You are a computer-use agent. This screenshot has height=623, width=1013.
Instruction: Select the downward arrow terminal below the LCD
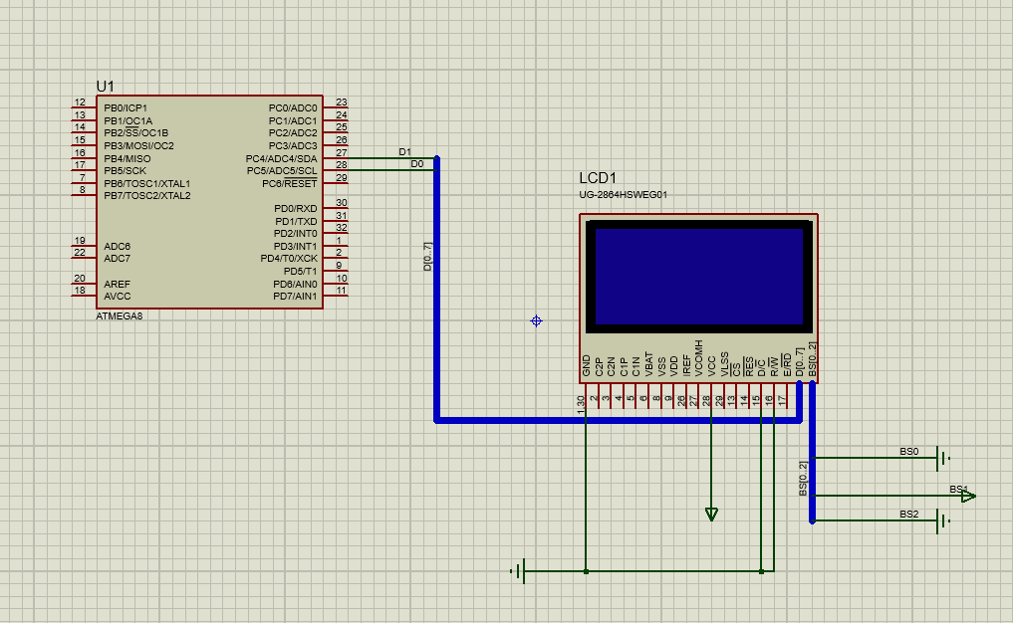coord(711,514)
